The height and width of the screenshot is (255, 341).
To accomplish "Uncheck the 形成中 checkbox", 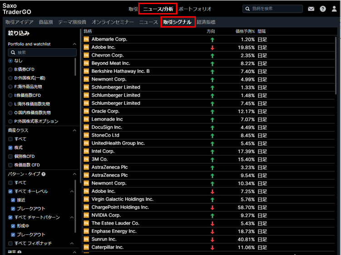I will [13, 226].
